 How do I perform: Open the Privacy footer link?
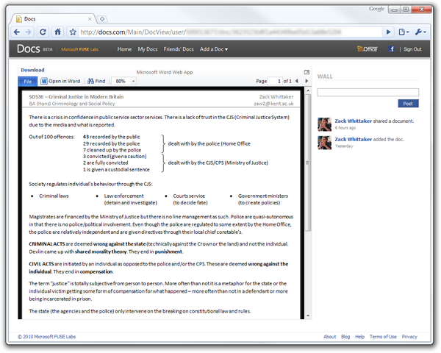(x=409, y=336)
